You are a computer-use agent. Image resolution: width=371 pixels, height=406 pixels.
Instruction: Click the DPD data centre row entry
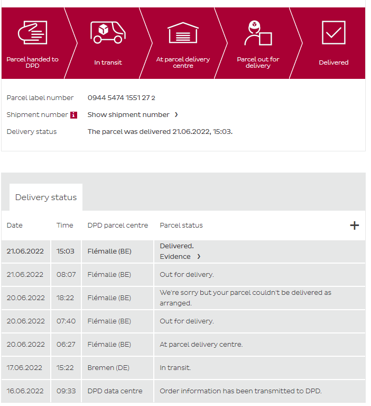[115, 391]
